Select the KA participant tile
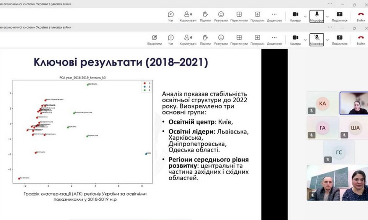Screen dimensions: 368x220 (x=322, y=103)
